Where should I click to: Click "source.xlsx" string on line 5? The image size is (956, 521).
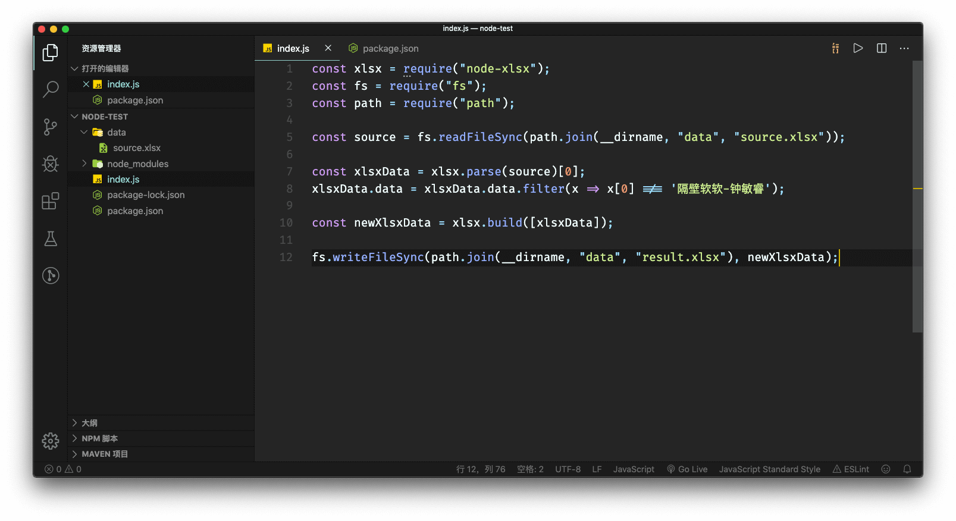click(779, 137)
